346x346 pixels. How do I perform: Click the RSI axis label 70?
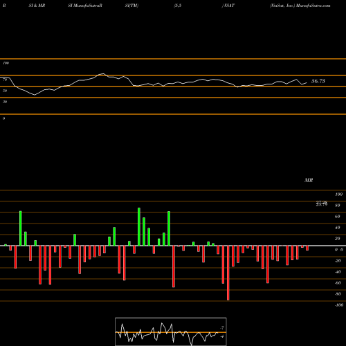5,80
